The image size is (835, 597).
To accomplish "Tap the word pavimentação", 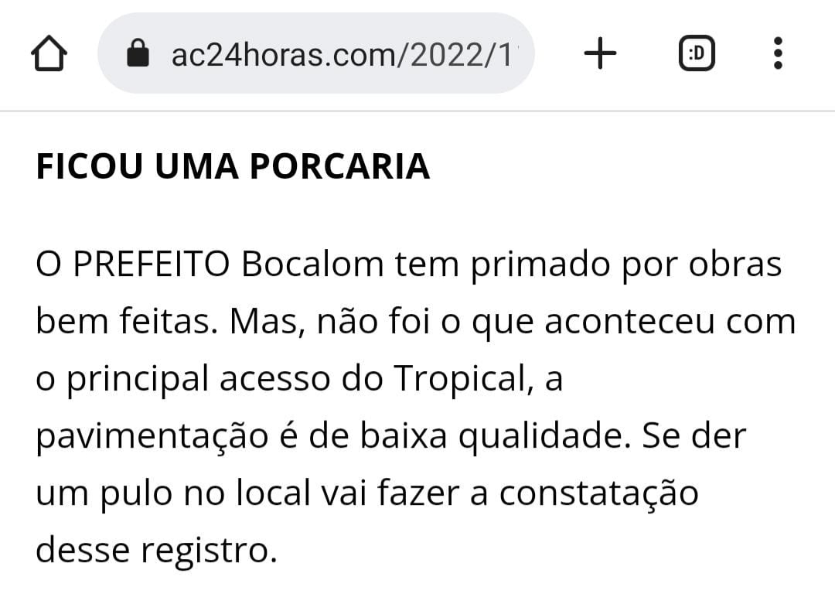I will point(152,437).
